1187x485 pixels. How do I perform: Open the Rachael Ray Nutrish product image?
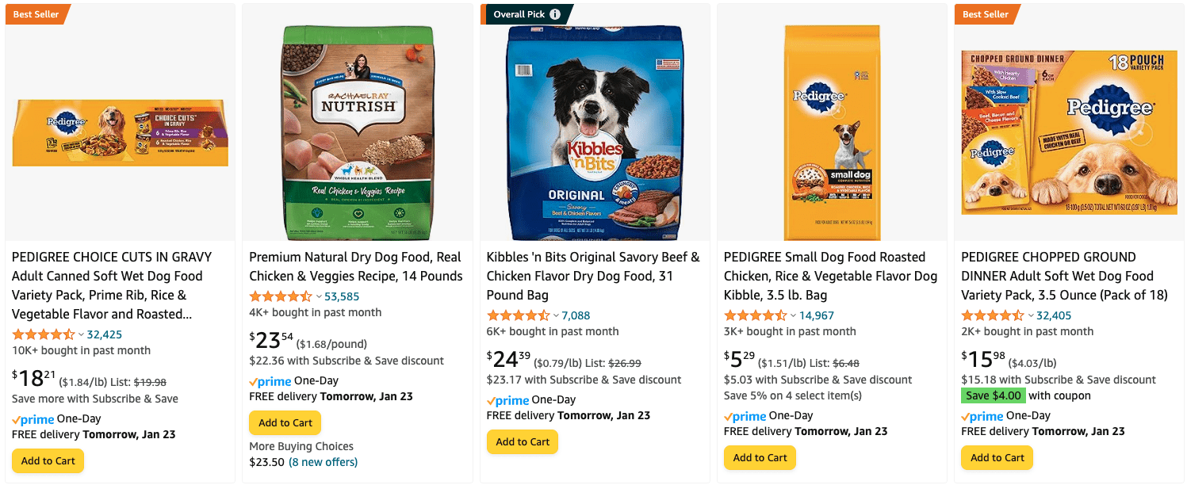coord(358,132)
